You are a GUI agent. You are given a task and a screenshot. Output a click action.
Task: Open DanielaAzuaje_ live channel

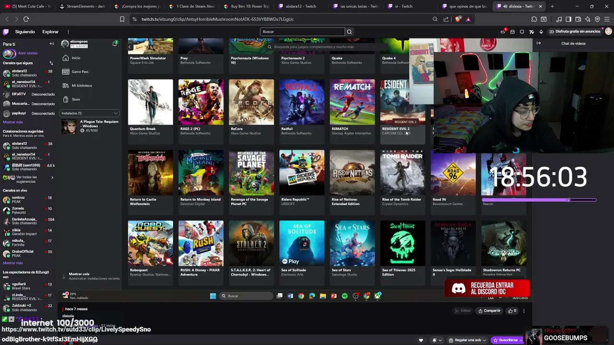tap(28, 221)
